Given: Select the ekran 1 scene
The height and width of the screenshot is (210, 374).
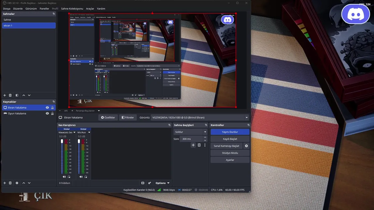Looking at the screenshot, I should pos(29,25).
